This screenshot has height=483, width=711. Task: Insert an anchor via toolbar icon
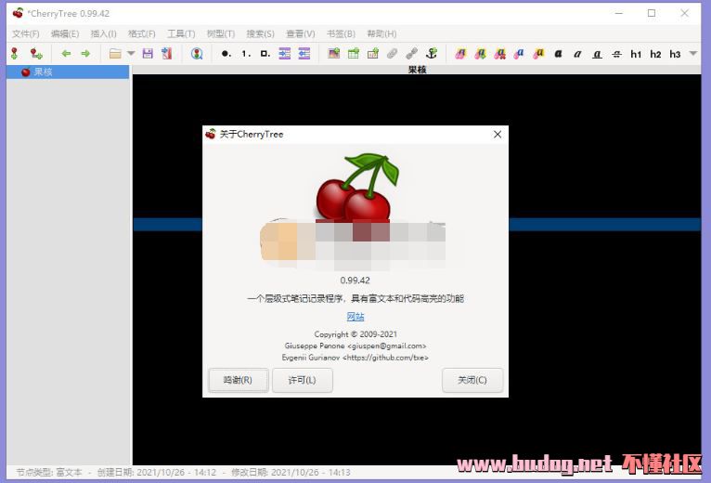432,54
